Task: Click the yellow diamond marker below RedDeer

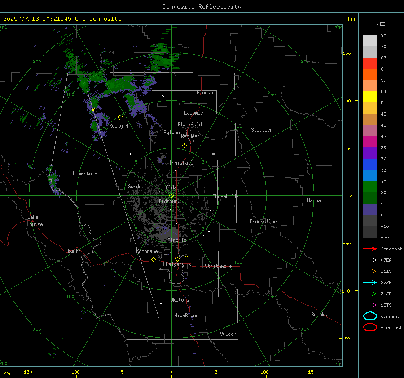Action: point(184,146)
